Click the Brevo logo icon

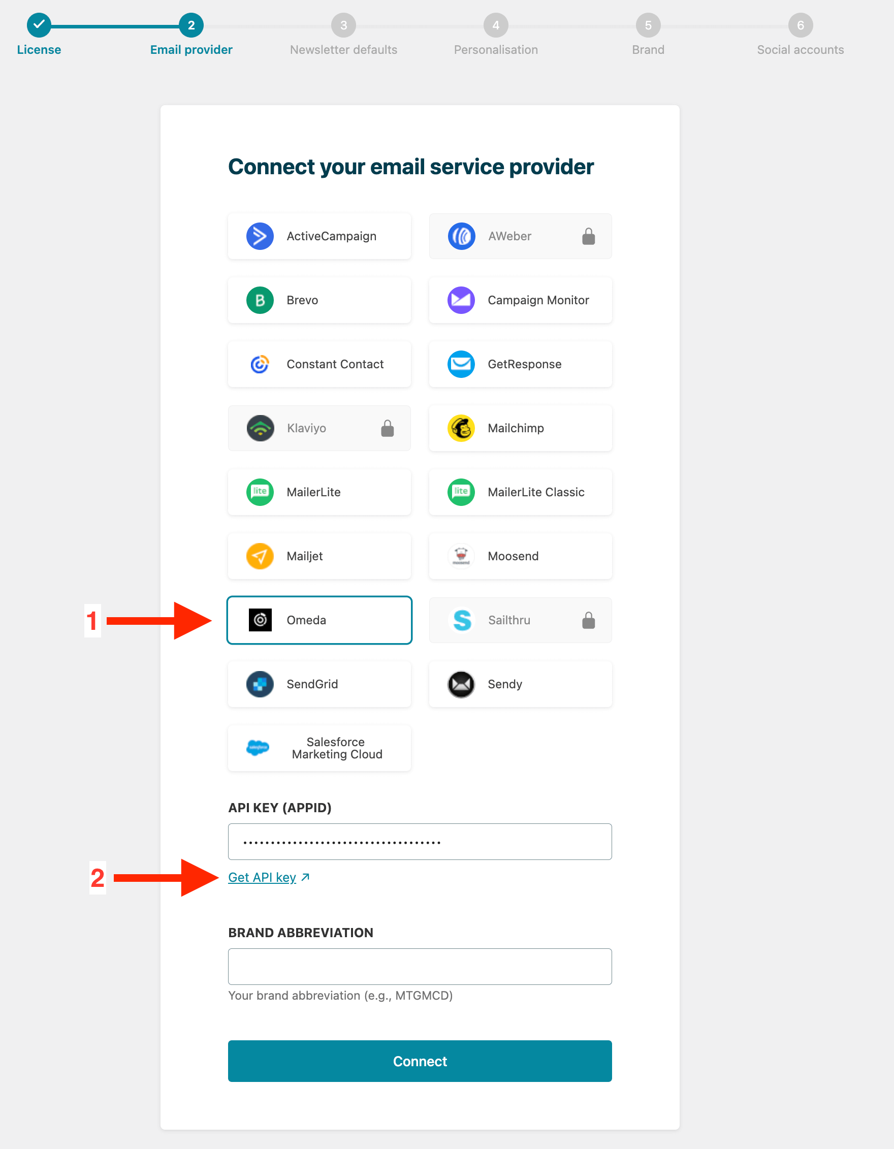point(260,300)
